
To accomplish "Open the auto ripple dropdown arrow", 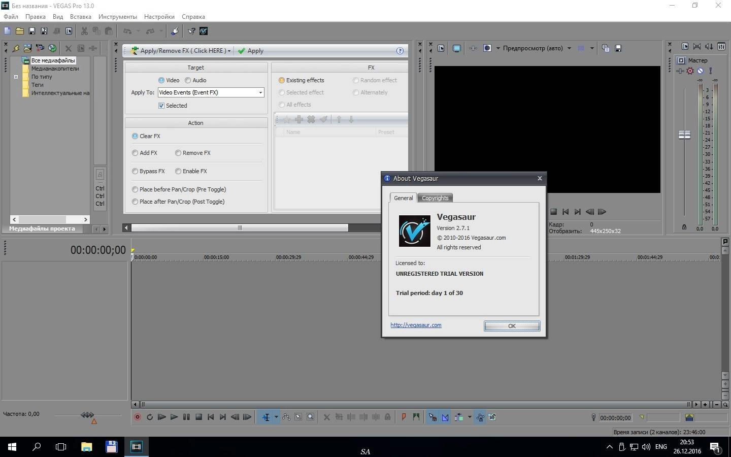I will 470,417.
